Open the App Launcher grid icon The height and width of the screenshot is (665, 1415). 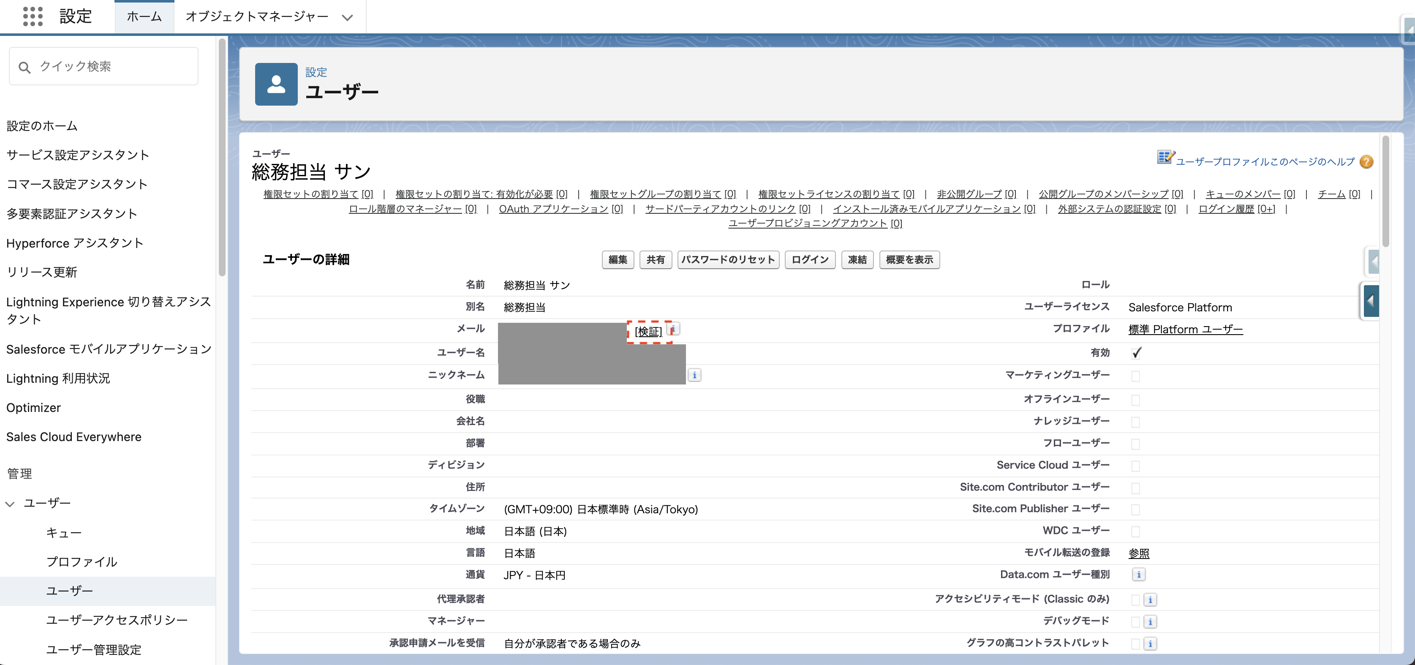33,16
